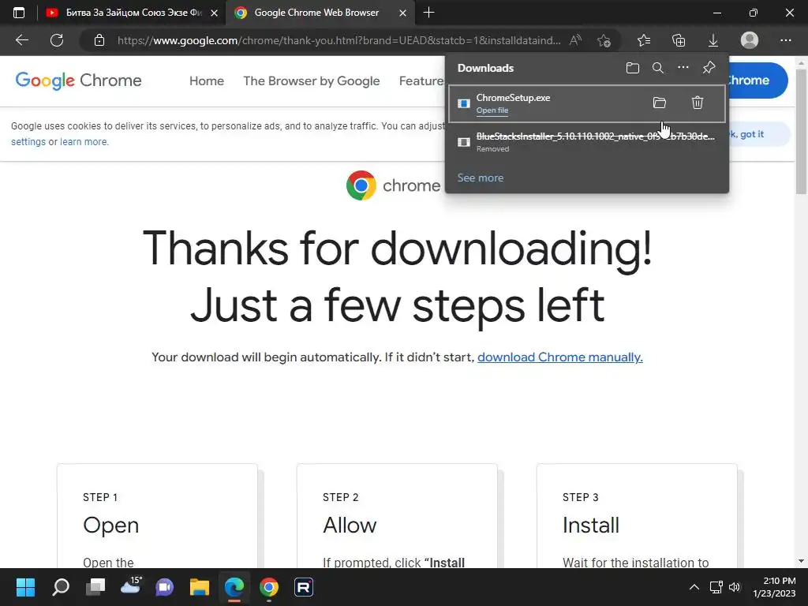Open downloads folder from Downloads panel
The height and width of the screenshot is (606, 808).
click(633, 68)
